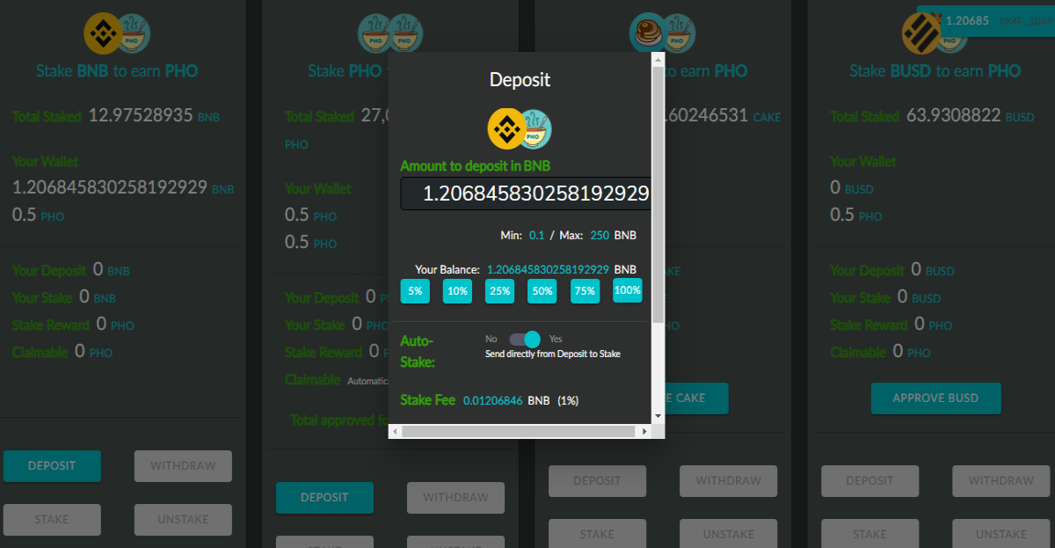Click the dialog vertical scrollbar thumb
Image resolution: width=1055 pixels, height=548 pixels.
658,194
